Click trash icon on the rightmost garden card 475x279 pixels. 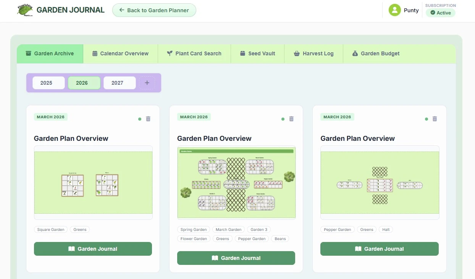point(435,119)
